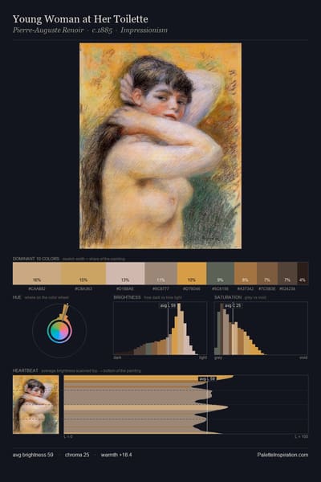Click the title 'Young Woman at Her Toilette'
This screenshot has width=321, height=482.
pyautogui.click(x=80, y=19)
